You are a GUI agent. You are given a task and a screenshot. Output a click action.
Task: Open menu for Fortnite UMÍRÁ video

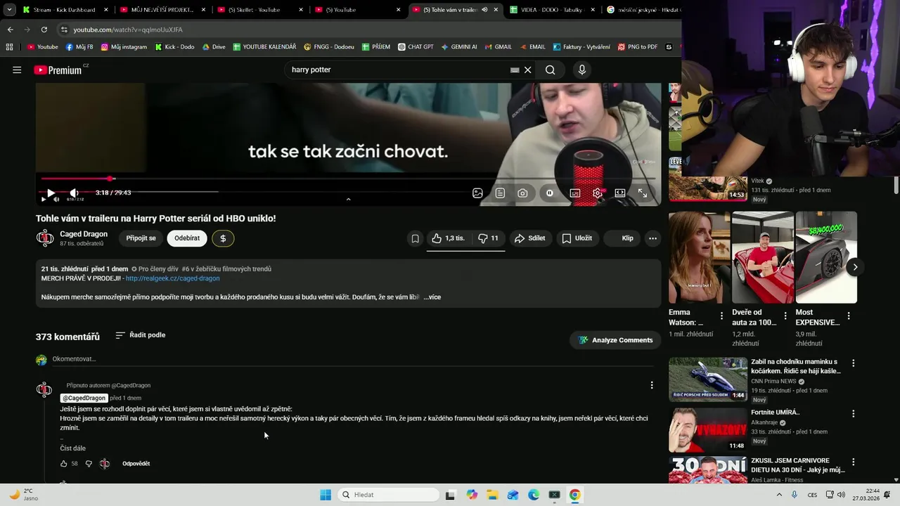click(x=854, y=414)
